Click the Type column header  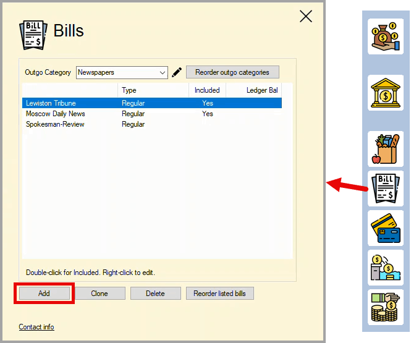click(x=153, y=90)
